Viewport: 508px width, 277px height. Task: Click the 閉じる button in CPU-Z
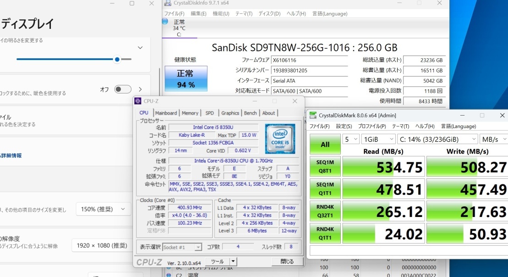[x=287, y=261]
